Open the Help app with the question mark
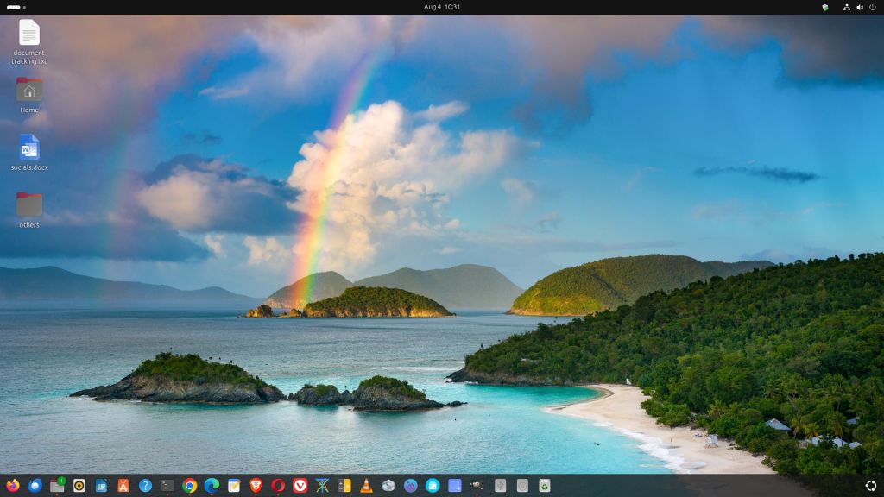884x497 pixels. (x=144, y=485)
